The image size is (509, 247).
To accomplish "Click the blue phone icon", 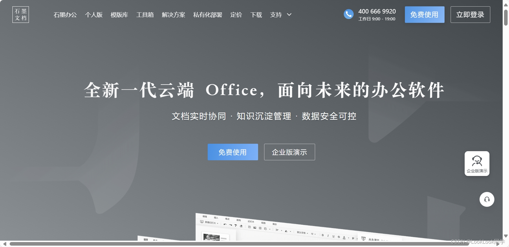I will [x=348, y=14].
